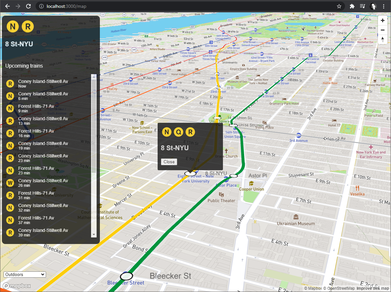This screenshot has width=391, height=292.
Task: Click the Improve this map link
Action: (x=373, y=288)
